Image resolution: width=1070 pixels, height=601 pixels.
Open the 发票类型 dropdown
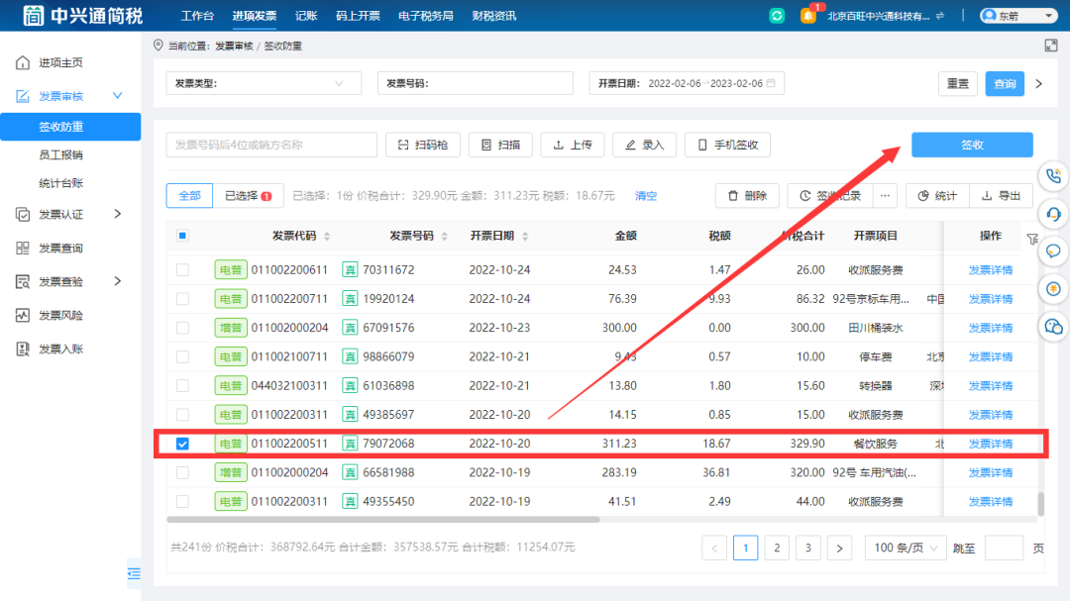264,83
